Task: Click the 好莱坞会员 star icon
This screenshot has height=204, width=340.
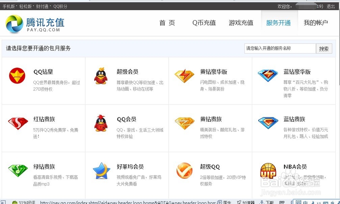Action: pos(101,171)
